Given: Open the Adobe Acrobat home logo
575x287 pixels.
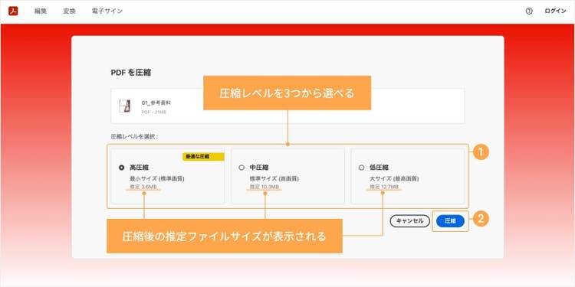Looking at the screenshot, I should [13, 11].
